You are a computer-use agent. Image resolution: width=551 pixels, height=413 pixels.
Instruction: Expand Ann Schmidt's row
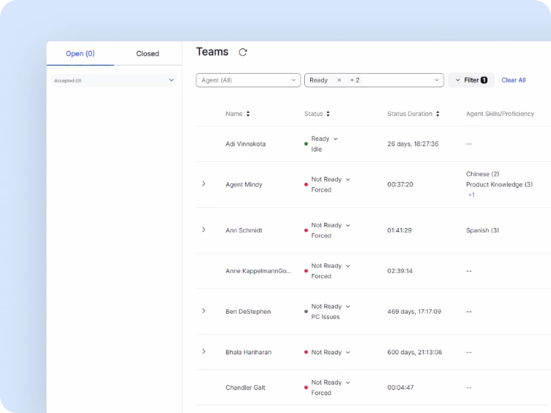204,230
